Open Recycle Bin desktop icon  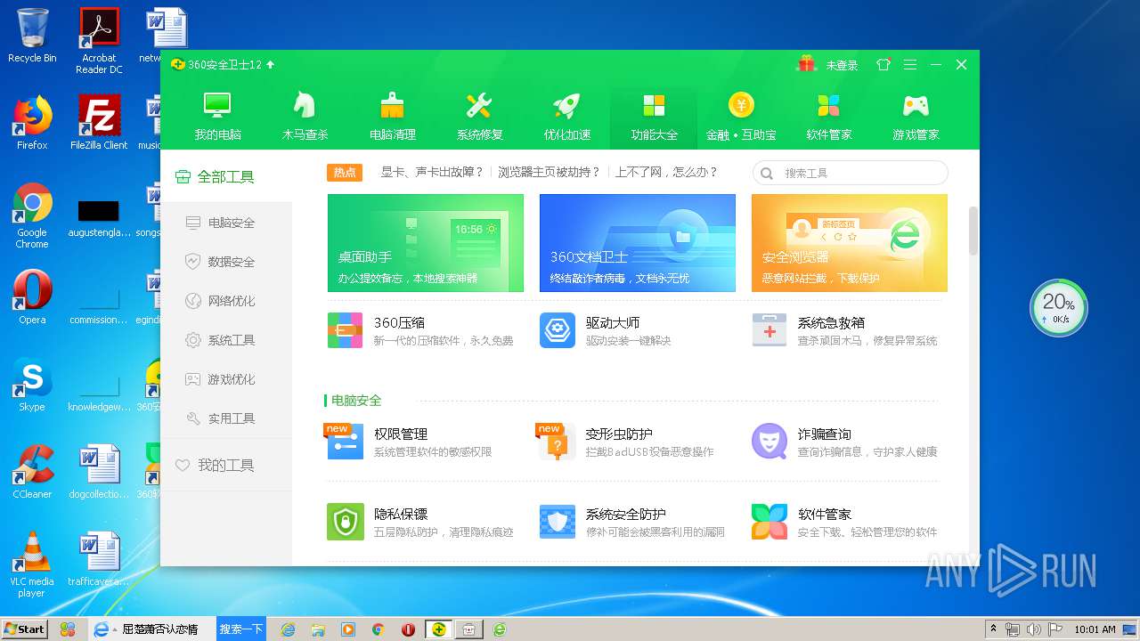coord(32,37)
